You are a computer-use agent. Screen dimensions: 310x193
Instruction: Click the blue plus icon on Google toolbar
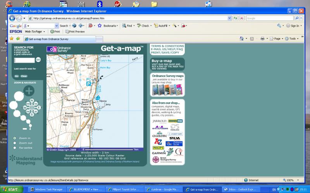point(81,25)
